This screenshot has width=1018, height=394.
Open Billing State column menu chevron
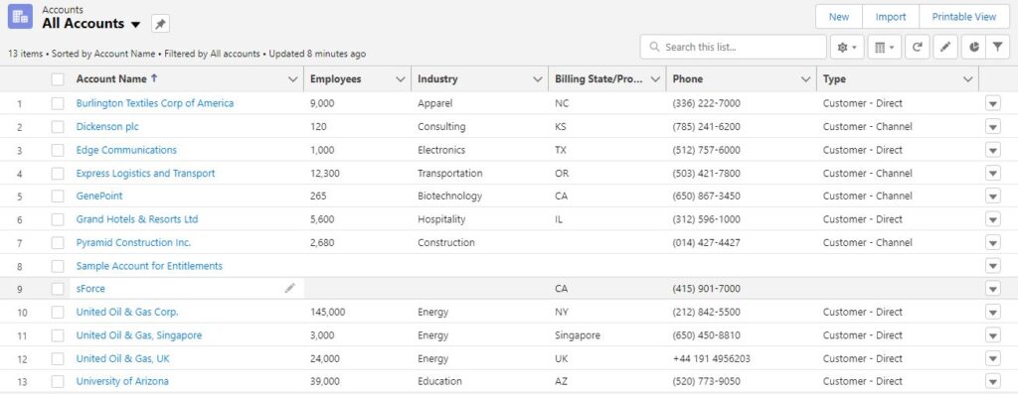click(x=655, y=79)
